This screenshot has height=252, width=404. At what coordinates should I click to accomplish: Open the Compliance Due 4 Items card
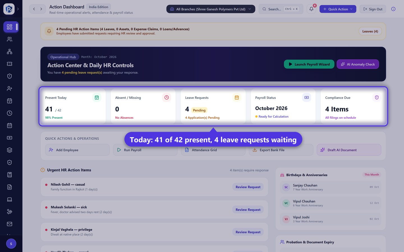tap(353, 106)
